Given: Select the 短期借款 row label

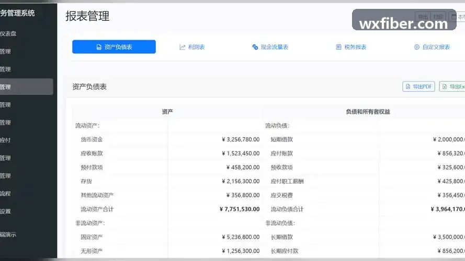Looking at the screenshot, I should pyautogui.click(x=282, y=139).
